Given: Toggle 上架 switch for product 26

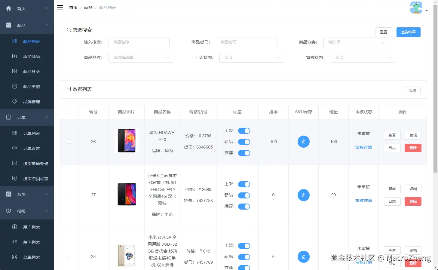Looking at the screenshot, I should pyautogui.click(x=244, y=131).
